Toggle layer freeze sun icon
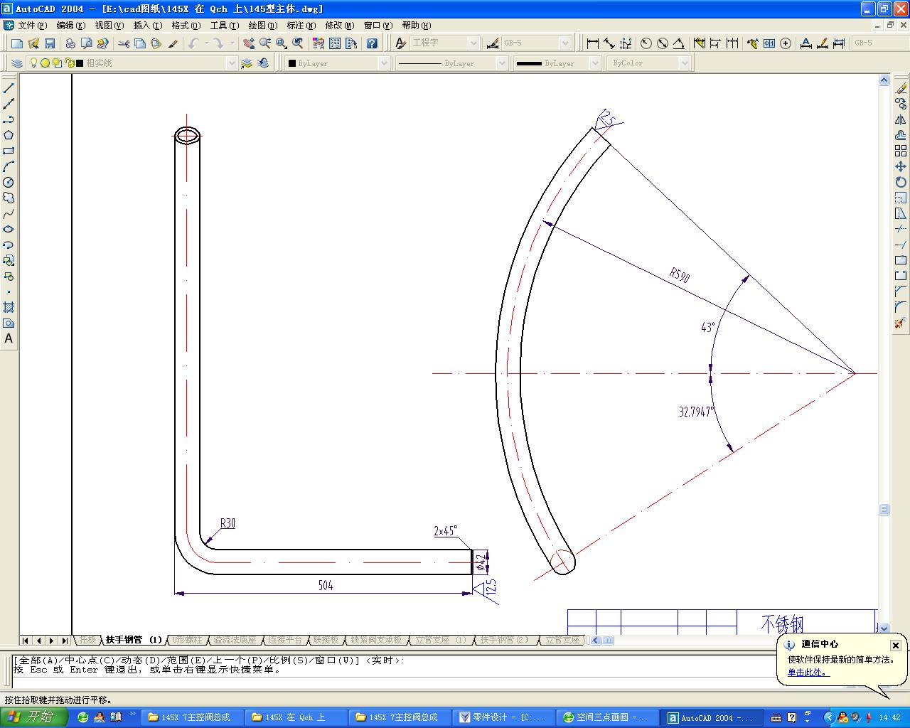This screenshot has height=728, width=910. tap(45, 63)
